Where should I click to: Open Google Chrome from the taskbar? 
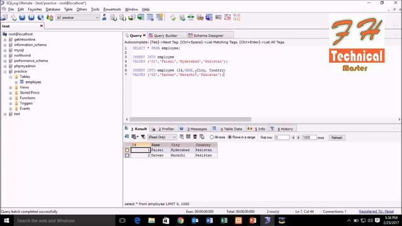point(180,220)
